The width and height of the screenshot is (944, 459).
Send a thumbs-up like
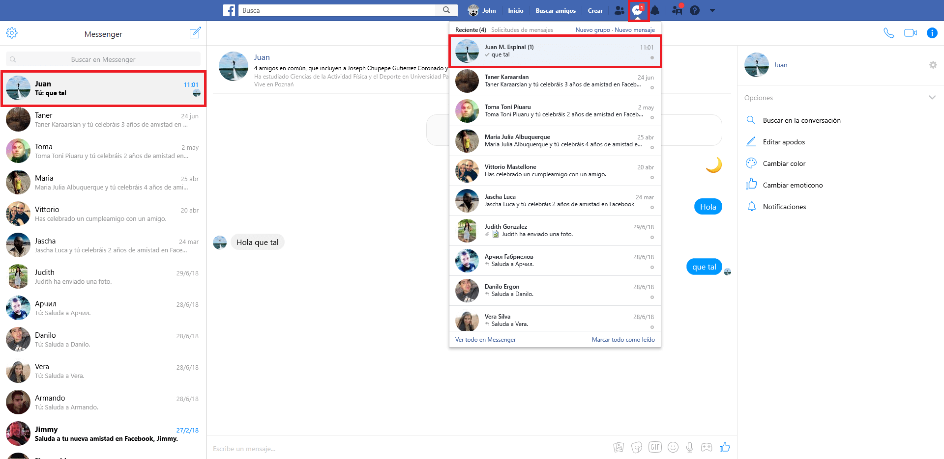coord(725,447)
